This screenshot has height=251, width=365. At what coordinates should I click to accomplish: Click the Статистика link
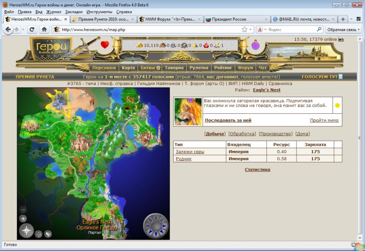(x=258, y=170)
